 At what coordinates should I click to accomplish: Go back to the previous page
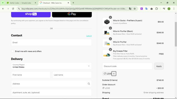(3, 9)
